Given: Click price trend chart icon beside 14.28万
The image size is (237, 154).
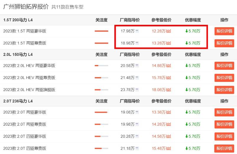Looking at the screenshot, I should click(x=168, y=124).
